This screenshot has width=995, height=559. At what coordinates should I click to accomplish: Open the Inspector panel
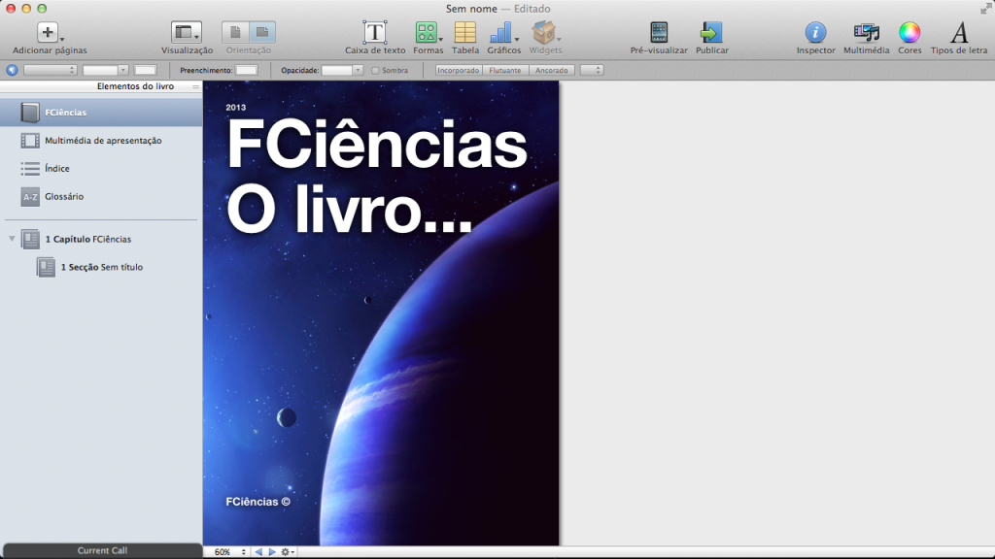[x=815, y=32]
